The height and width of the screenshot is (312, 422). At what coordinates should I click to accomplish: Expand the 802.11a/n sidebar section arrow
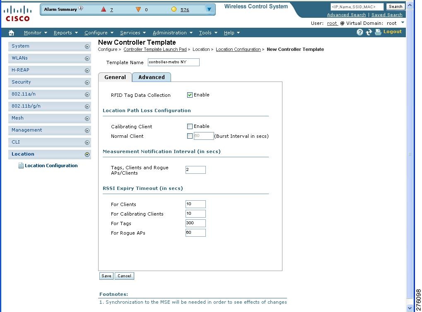click(87, 94)
